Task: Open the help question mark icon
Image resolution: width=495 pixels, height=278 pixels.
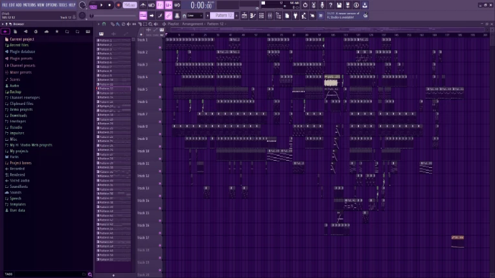Action: pyautogui.click(x=330, y=5)
